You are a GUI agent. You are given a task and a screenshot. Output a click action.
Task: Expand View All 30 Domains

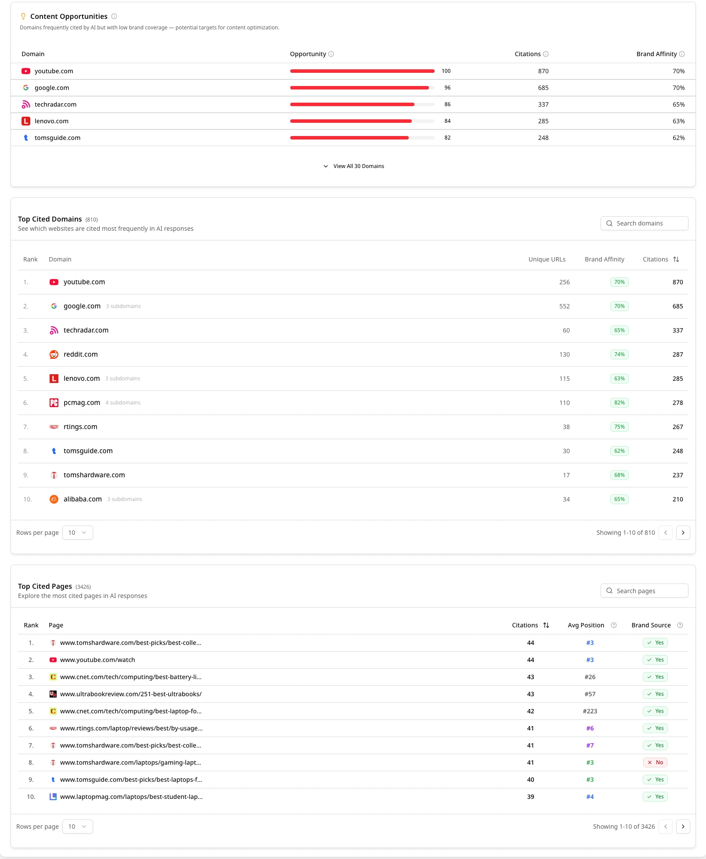pos(353,166)
